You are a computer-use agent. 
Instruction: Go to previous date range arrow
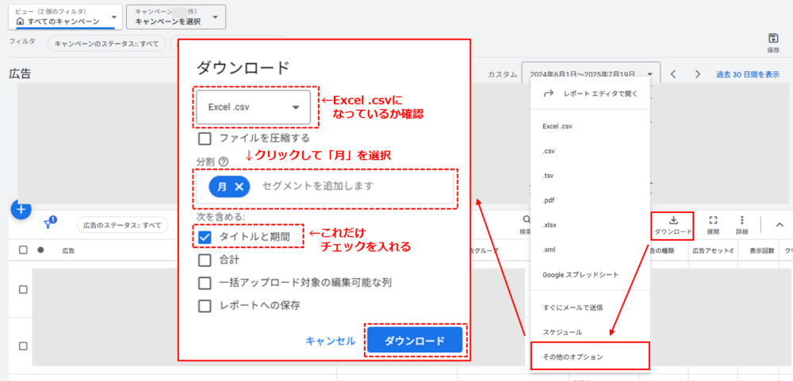coord(672,74)
